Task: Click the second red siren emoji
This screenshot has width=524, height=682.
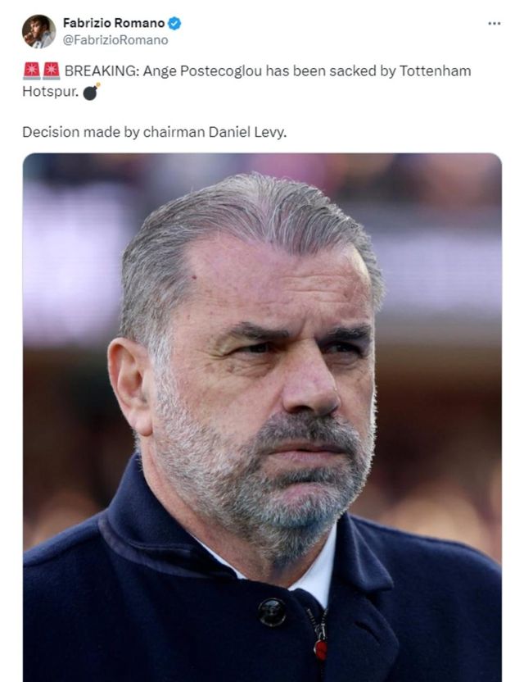Action: pos(51,71)
